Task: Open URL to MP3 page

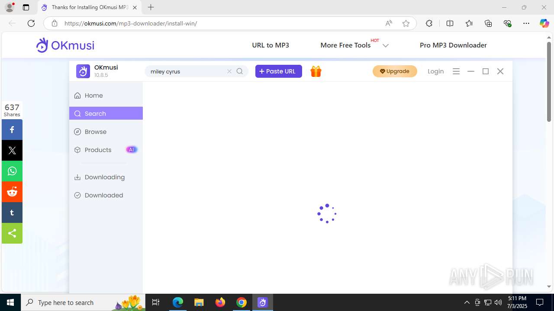Action: [x=271, y=45]
